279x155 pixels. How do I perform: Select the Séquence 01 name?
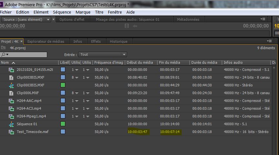(27, 124)
